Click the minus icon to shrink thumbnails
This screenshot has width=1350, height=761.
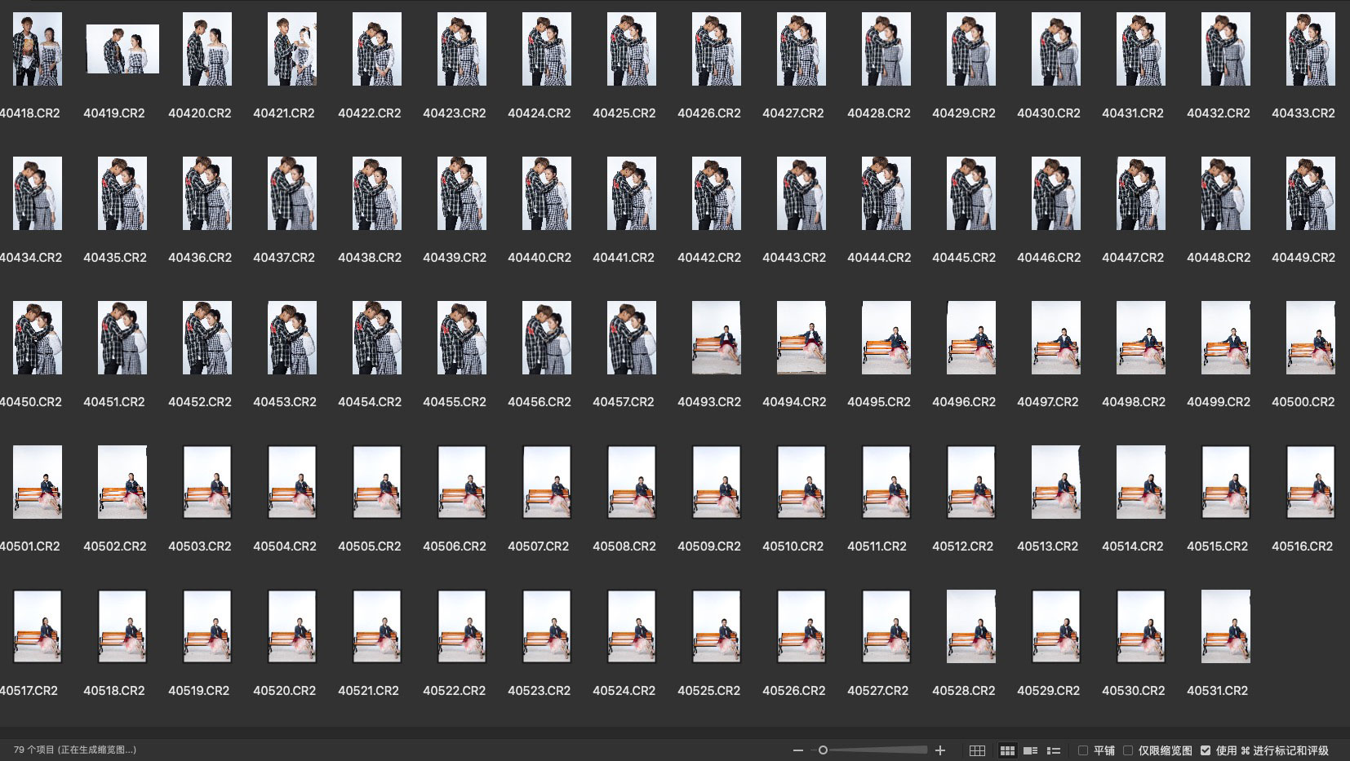[x=797, y=750]
